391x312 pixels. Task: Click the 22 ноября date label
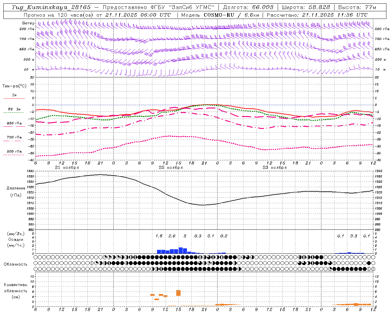(x=171, y=168)
